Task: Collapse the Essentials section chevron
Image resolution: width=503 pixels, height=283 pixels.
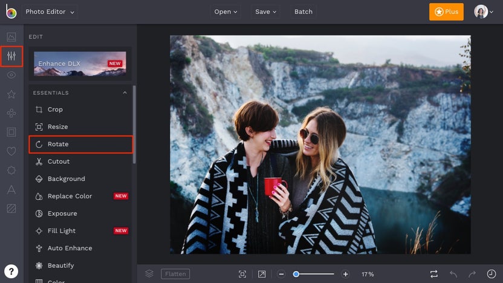Action: (x=125, y=93)
